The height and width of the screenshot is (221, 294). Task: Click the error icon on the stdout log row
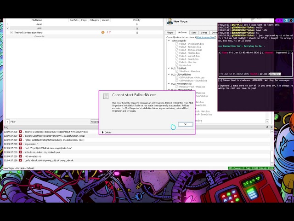(x=20, y=152)
